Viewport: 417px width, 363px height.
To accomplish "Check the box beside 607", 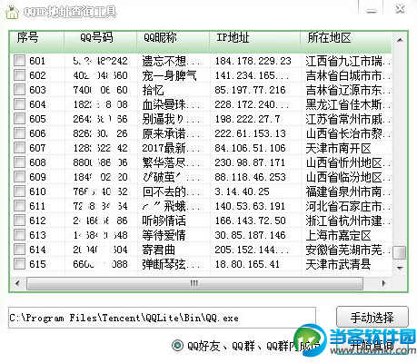I will point(19,148).
